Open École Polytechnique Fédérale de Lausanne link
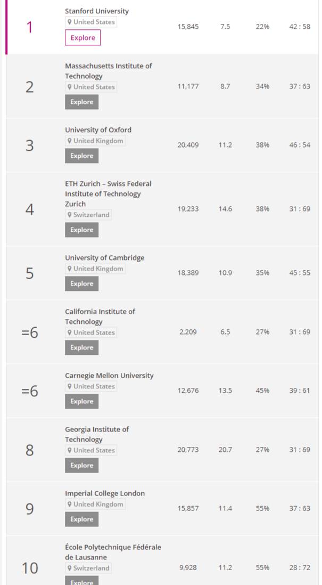 point(113,552)
